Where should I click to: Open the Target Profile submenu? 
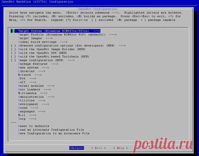click(68, 35)
